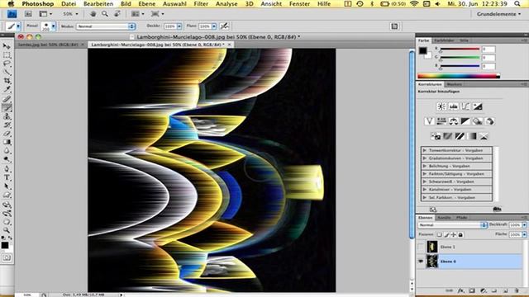The image size is (529, 297).
Task: Select the Brush tool in toolbox
Action: point(7,107)
